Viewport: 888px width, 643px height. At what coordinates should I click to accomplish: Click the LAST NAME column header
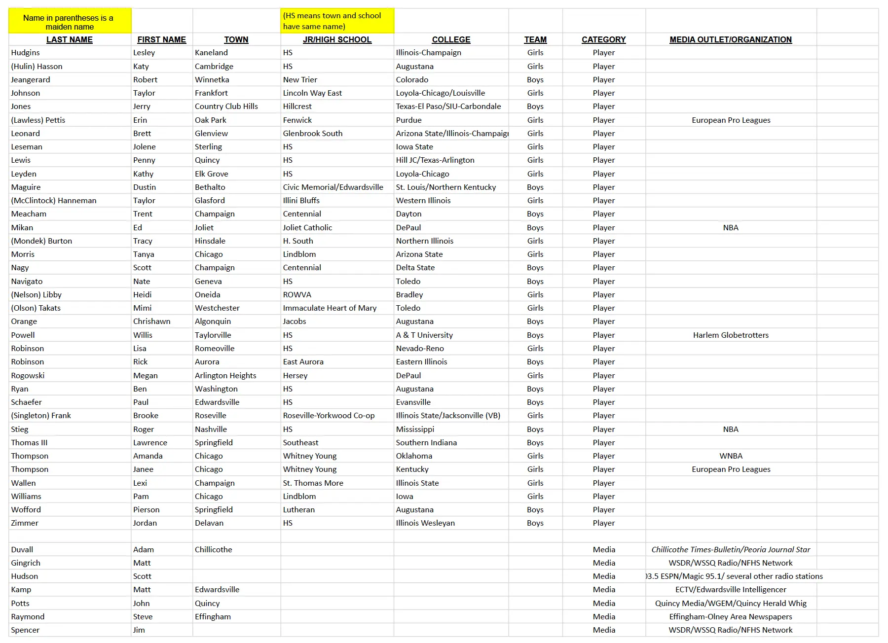pos(70,39)
